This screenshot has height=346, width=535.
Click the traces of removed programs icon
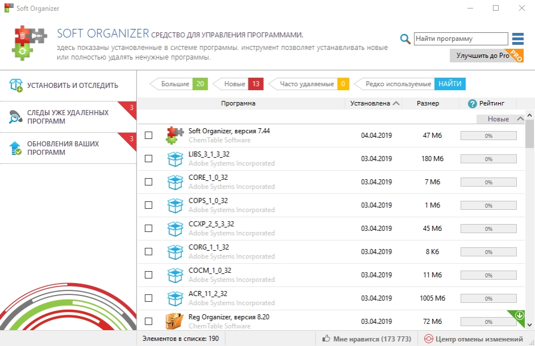[15, 117]
